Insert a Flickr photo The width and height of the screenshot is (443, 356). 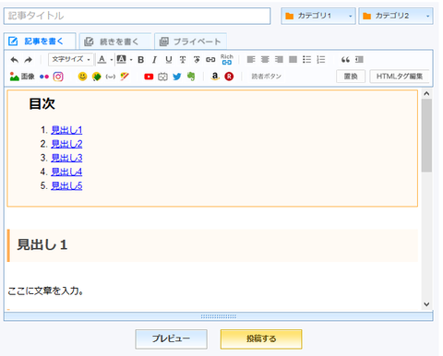(x=44, y=77)
